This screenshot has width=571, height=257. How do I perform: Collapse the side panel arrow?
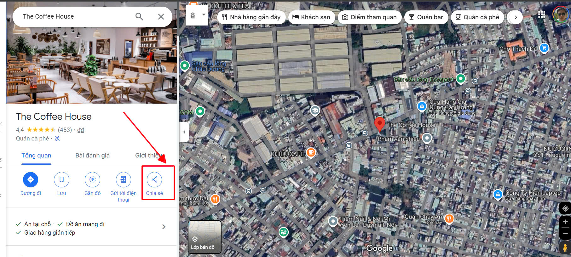click(184, 132)
